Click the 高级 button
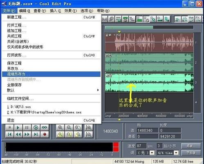This screenshot has height=164, width=204. (x=191, y=146)
